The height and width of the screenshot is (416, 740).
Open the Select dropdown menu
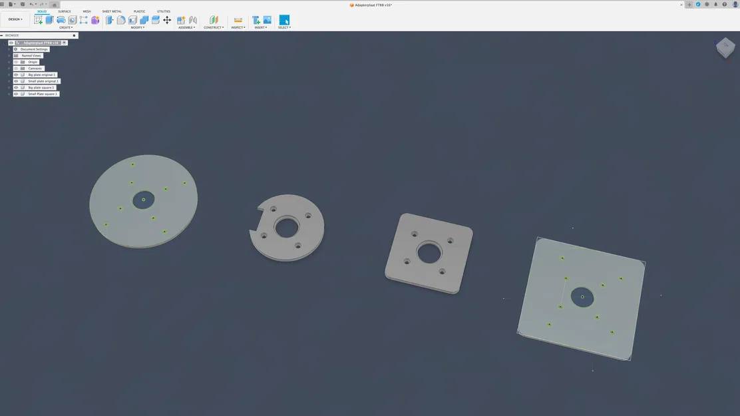(x=284, y=27)
